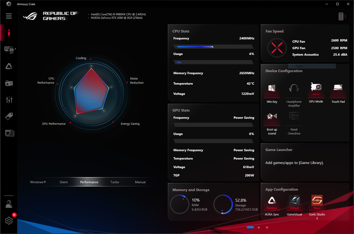Select the Home dashboard sidebar icon
The image size is (354, 234).
[x=9, y=33]
